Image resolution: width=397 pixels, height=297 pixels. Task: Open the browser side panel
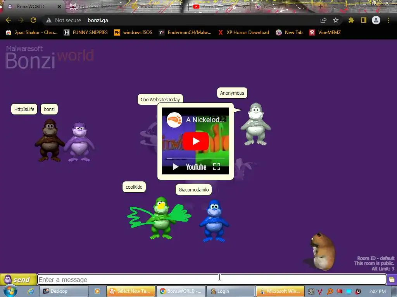[364, 20]
